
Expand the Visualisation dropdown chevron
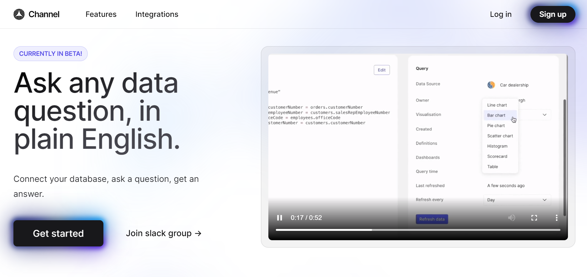coord(545,115)
